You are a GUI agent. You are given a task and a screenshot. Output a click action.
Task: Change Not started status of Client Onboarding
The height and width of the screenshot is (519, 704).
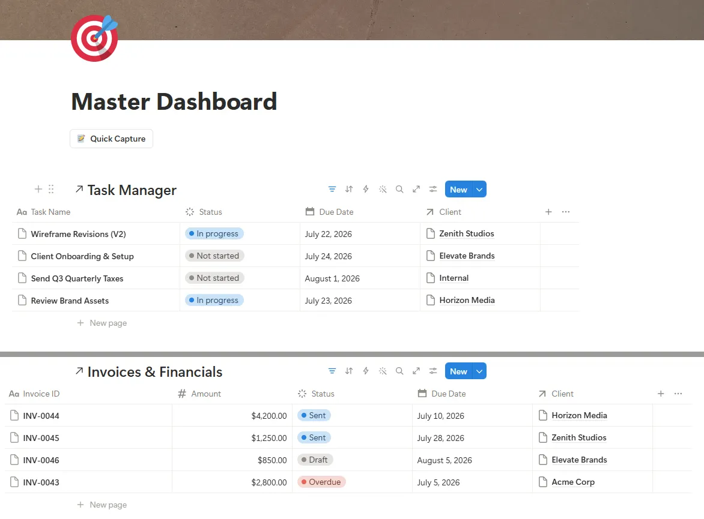tap(214, 256)
